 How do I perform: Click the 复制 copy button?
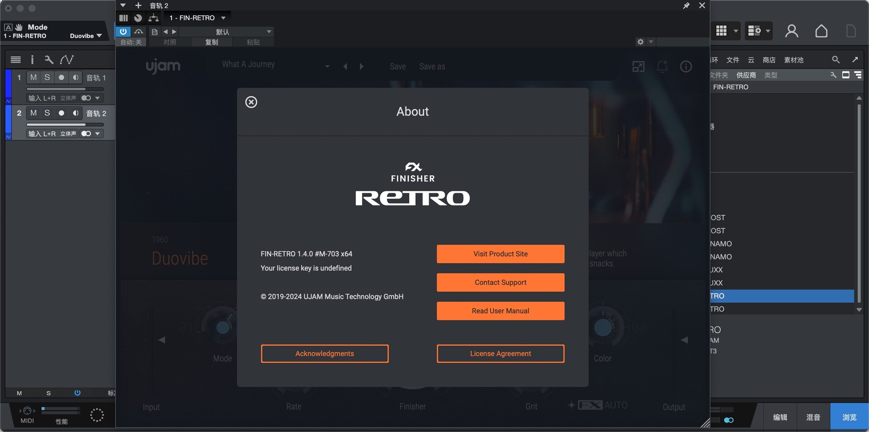212,42
